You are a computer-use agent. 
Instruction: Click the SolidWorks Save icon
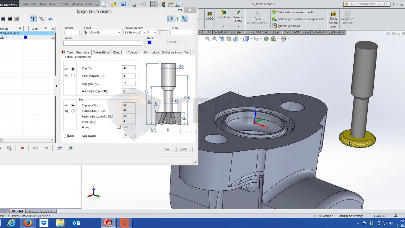coord(124,4)
